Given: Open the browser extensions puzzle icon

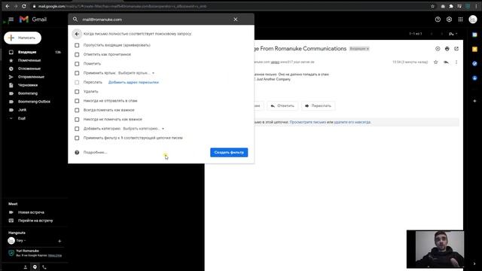Looking at the screenshot, I should pyautogui.click(x=451, y=6).
